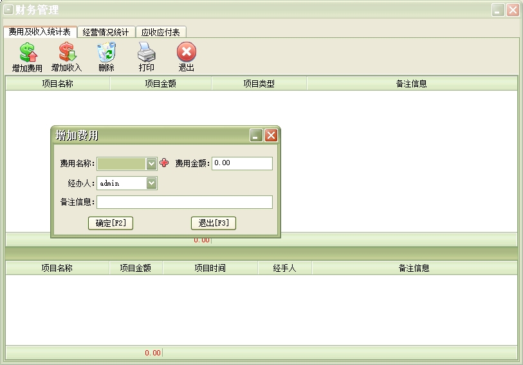Click the 经手人 column header in the lower table
Image resolution: width=523 pixels, height=365 pixels.
(x=284, y=268)
